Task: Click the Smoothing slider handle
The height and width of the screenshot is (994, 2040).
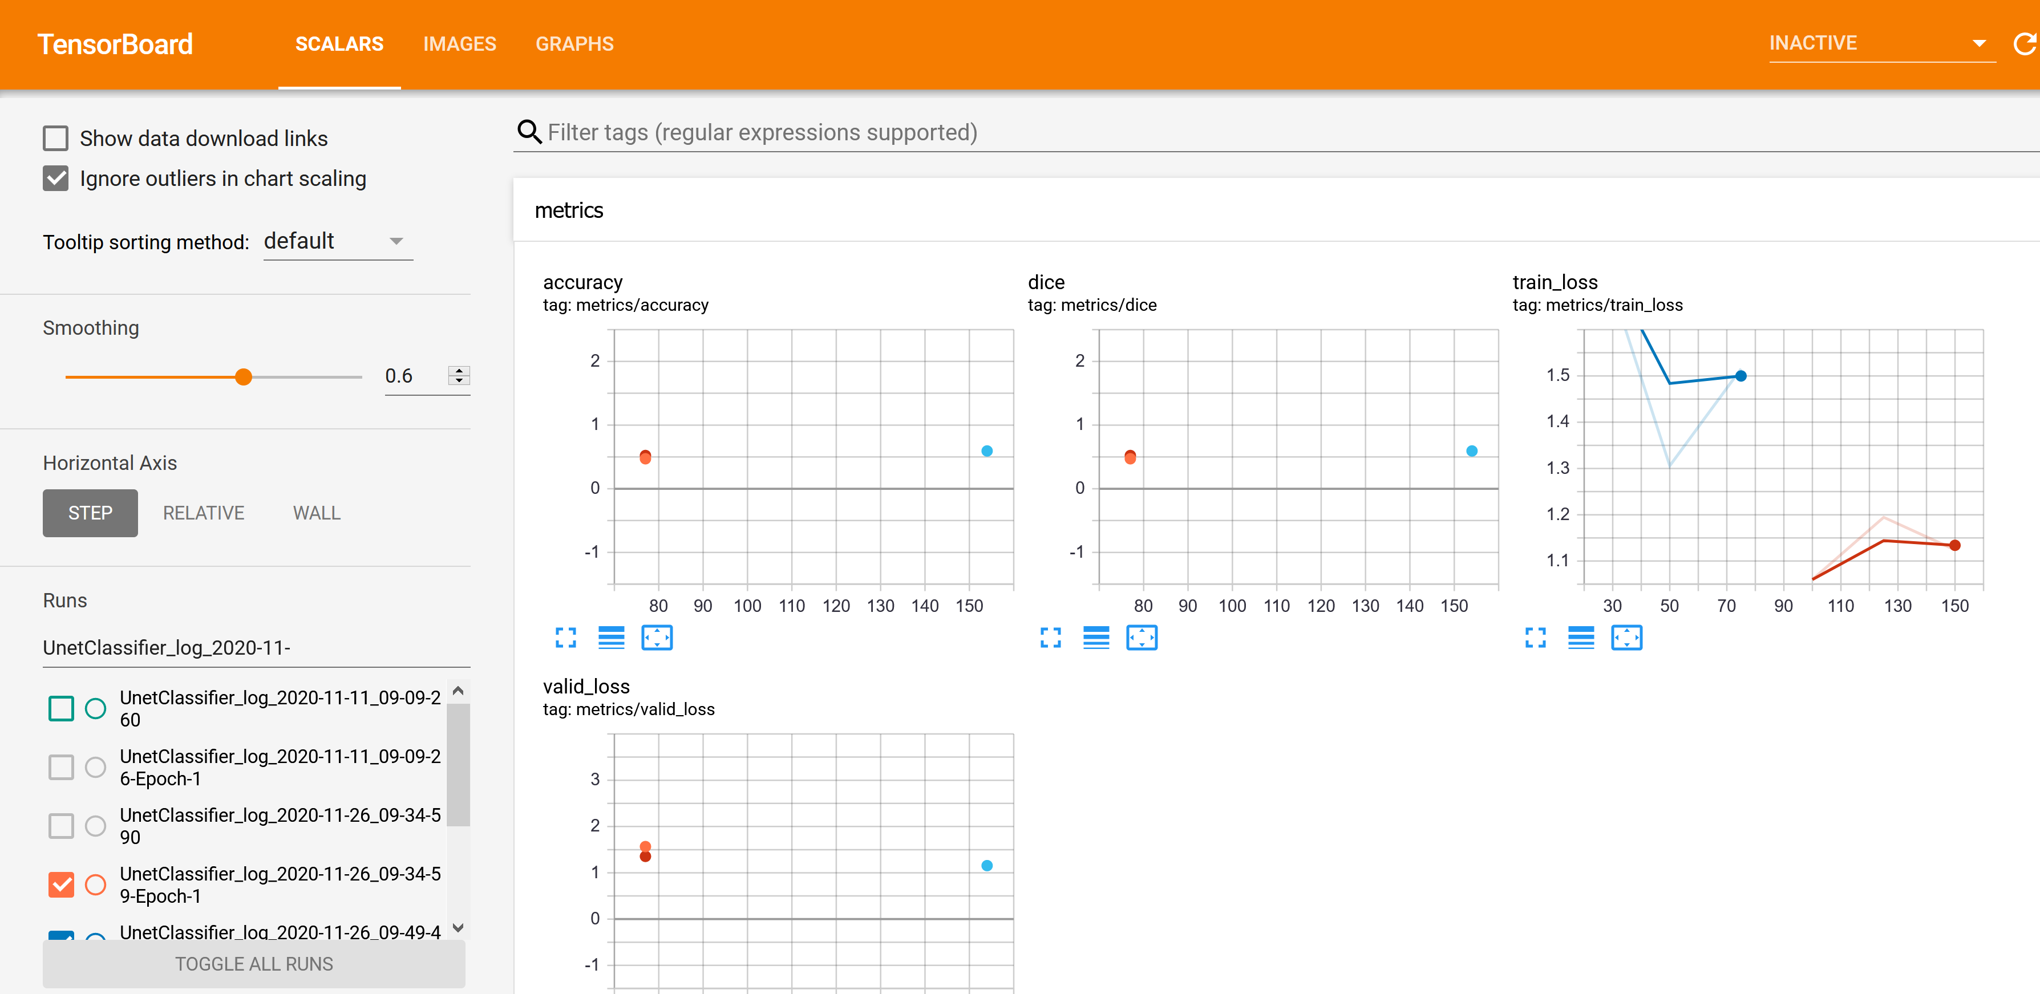Action: 244,377
